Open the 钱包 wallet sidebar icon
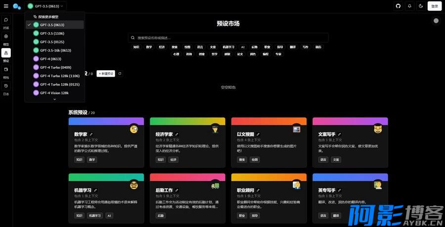The height and width of the screenshot is (227, 445). click(x=6, y=69)
